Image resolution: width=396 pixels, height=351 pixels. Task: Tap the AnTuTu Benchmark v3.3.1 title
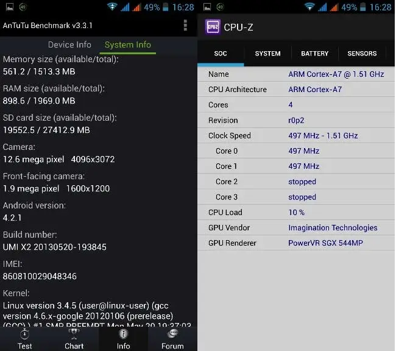(48, 26)
